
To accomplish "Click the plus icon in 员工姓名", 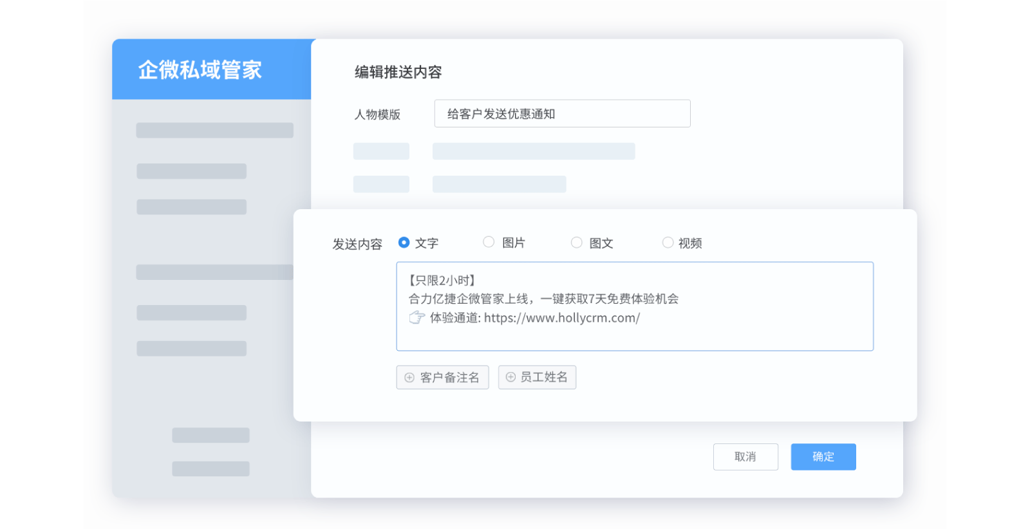I will point(510,377).
